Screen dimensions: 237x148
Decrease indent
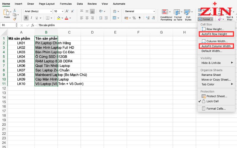click(x=101, y=18)
